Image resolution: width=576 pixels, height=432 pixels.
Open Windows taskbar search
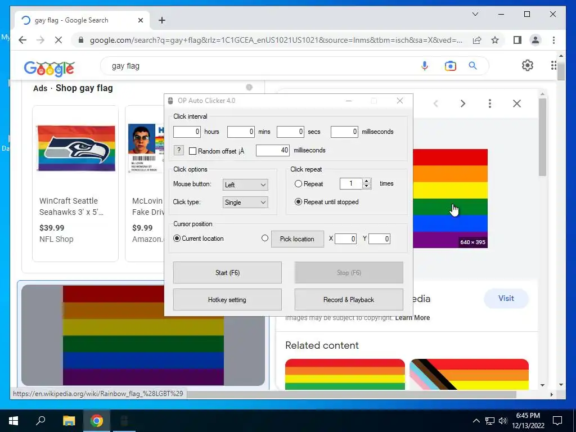tap(40, 421)
